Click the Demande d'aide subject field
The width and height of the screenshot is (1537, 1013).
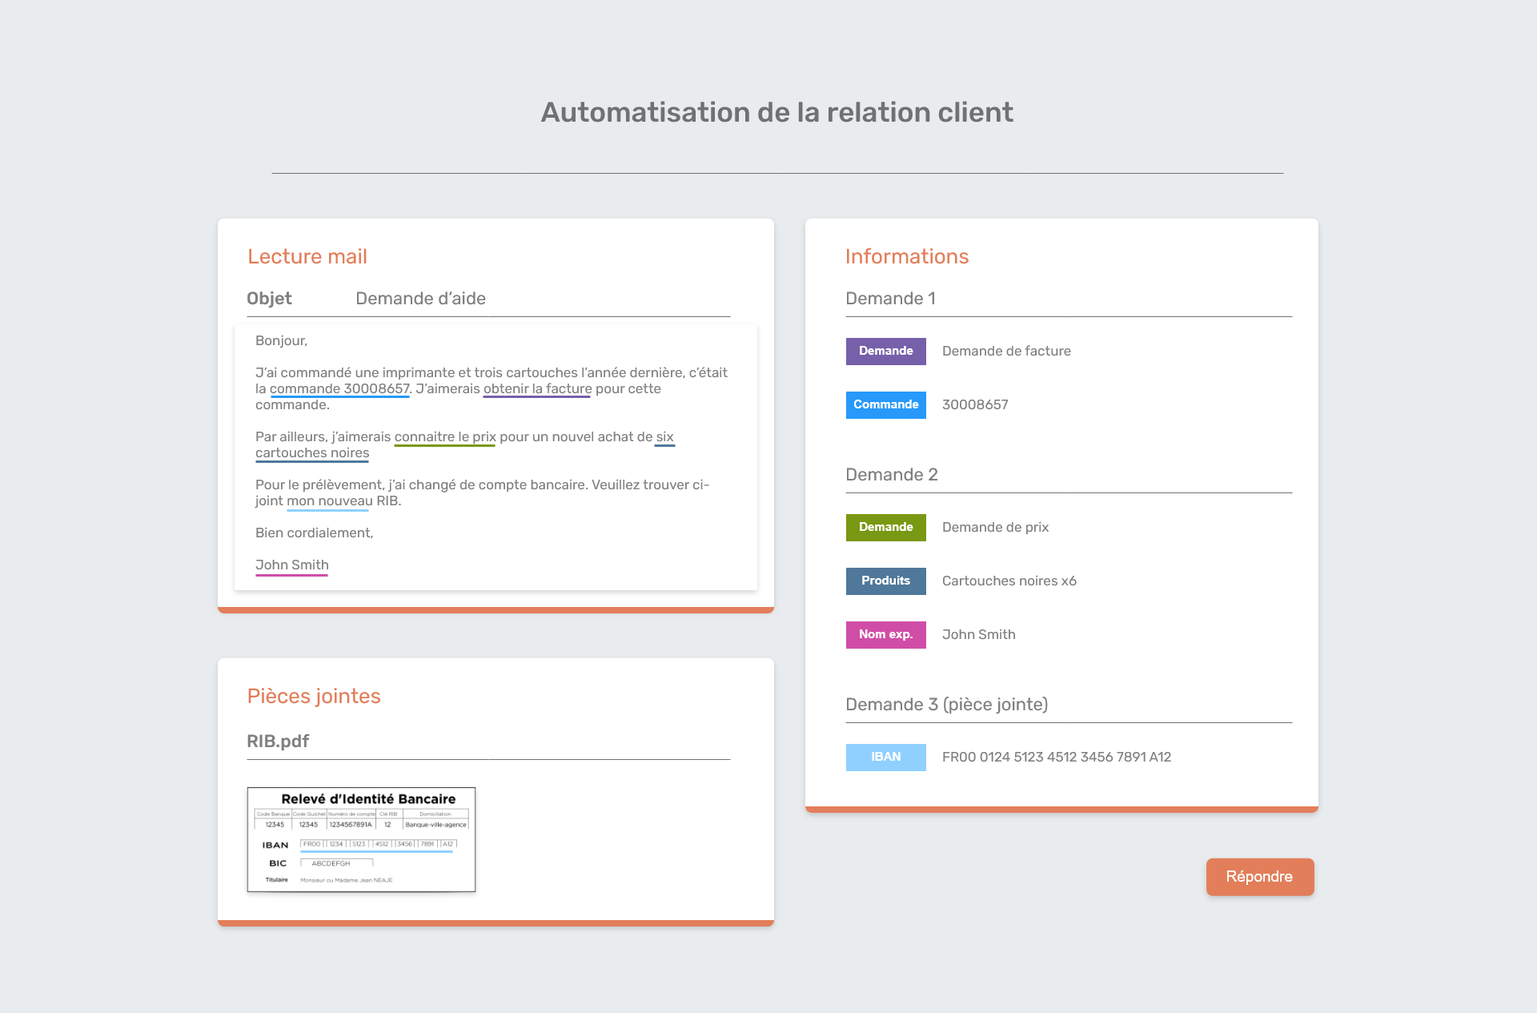[x=420, y=299]
